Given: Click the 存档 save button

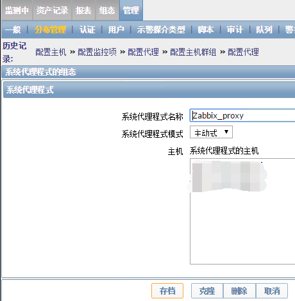Looking at the screenshot, I should 167,291.
